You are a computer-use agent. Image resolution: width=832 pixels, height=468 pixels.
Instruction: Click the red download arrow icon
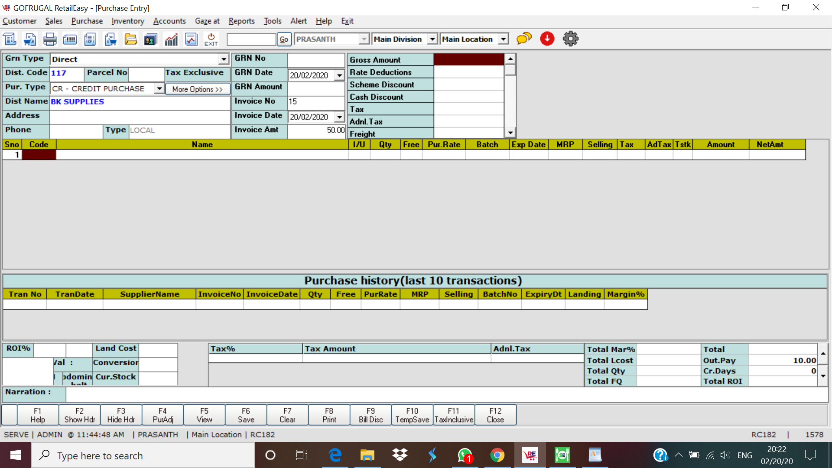tap(547, 39)
